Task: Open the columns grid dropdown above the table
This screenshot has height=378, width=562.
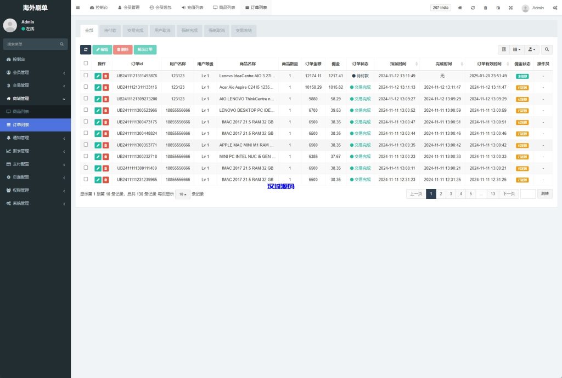Action: click(x=517, y=49)
